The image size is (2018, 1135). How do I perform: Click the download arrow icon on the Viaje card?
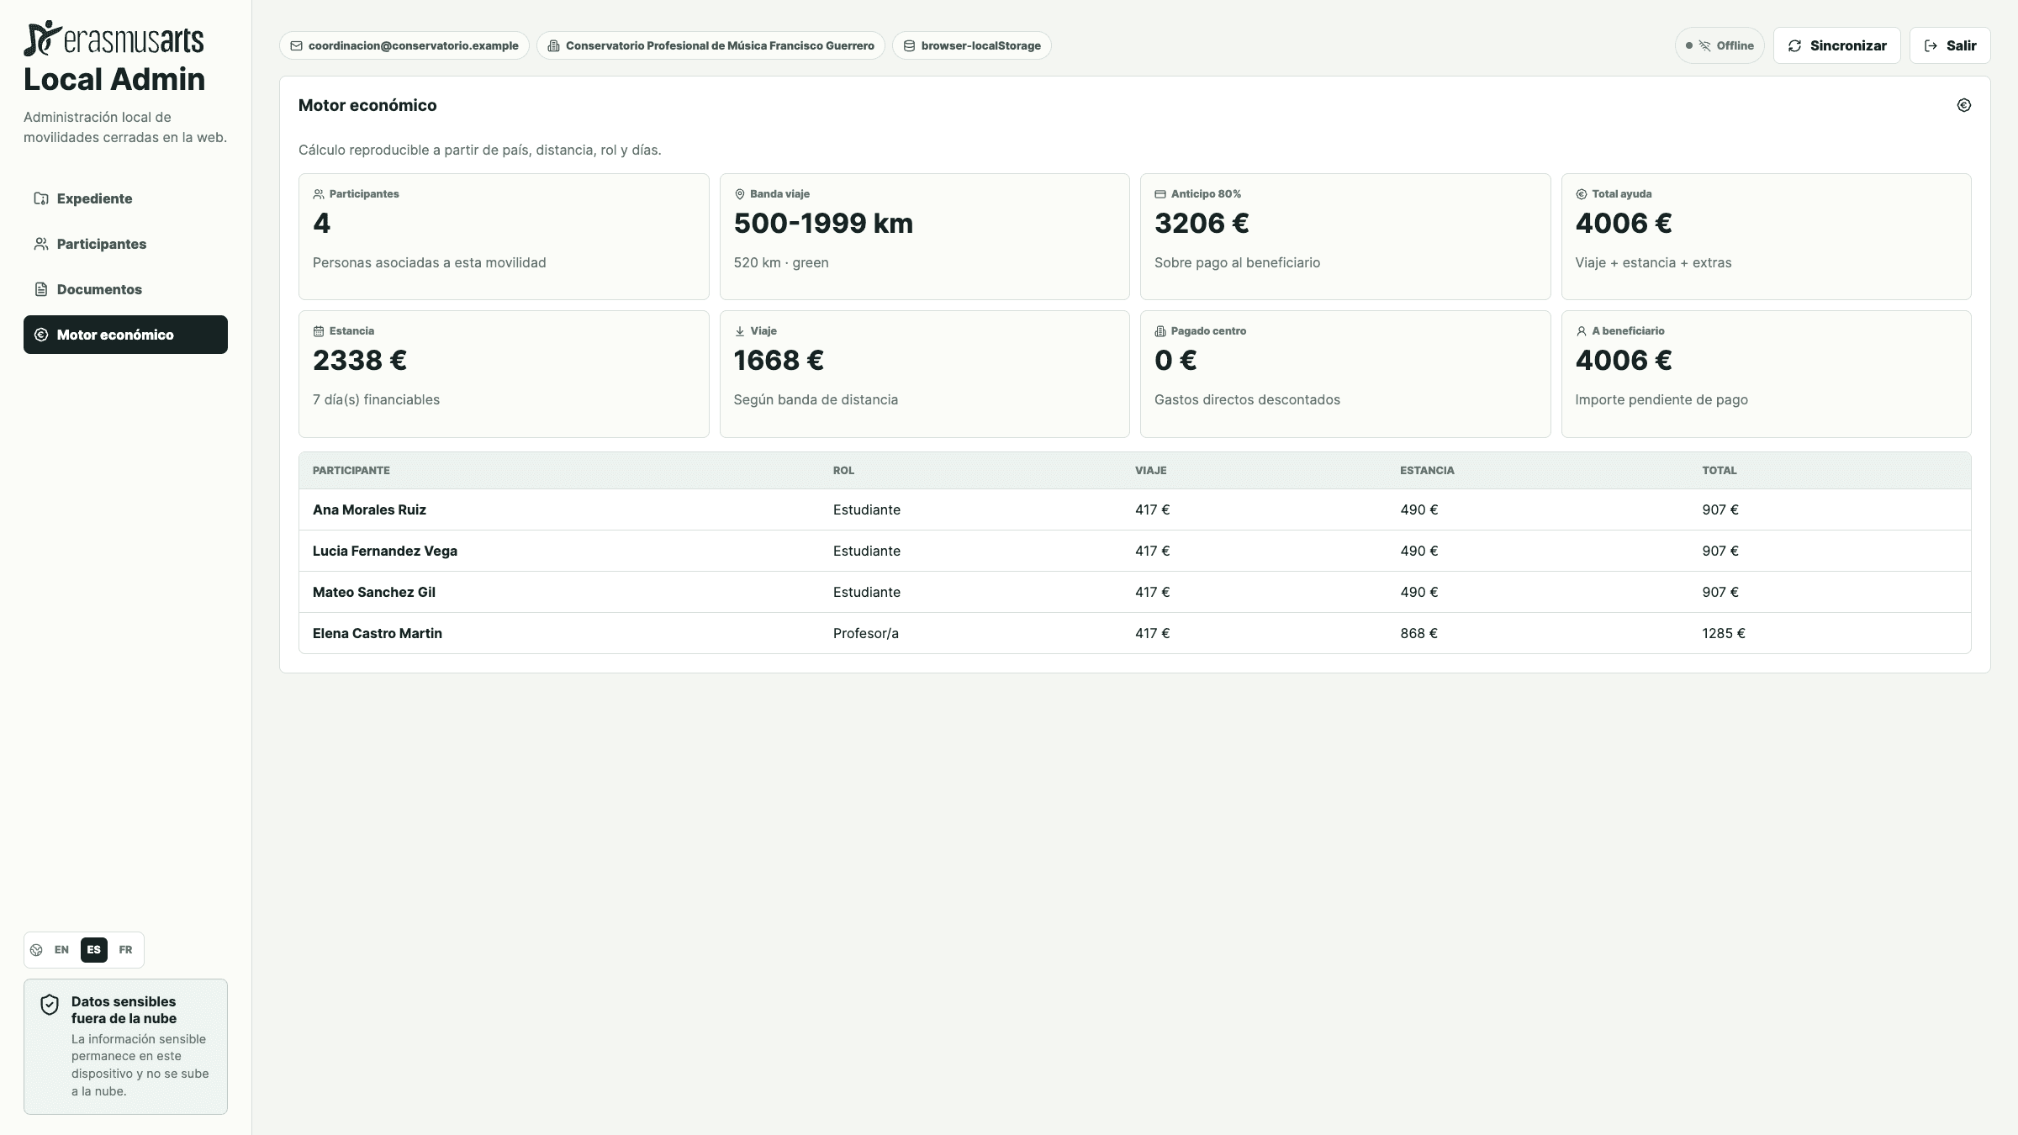[740, 331]
